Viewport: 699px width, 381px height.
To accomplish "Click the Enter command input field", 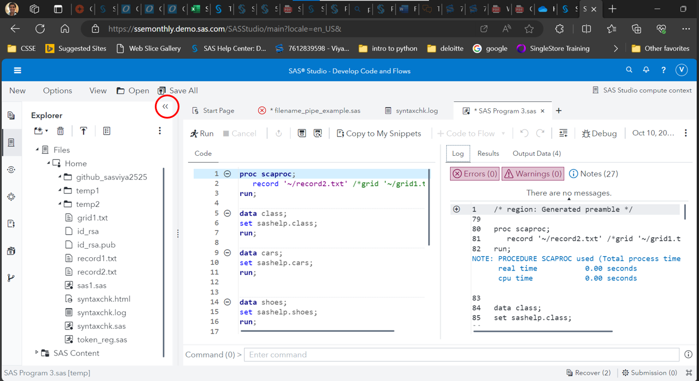I will [x=461, y=355].
